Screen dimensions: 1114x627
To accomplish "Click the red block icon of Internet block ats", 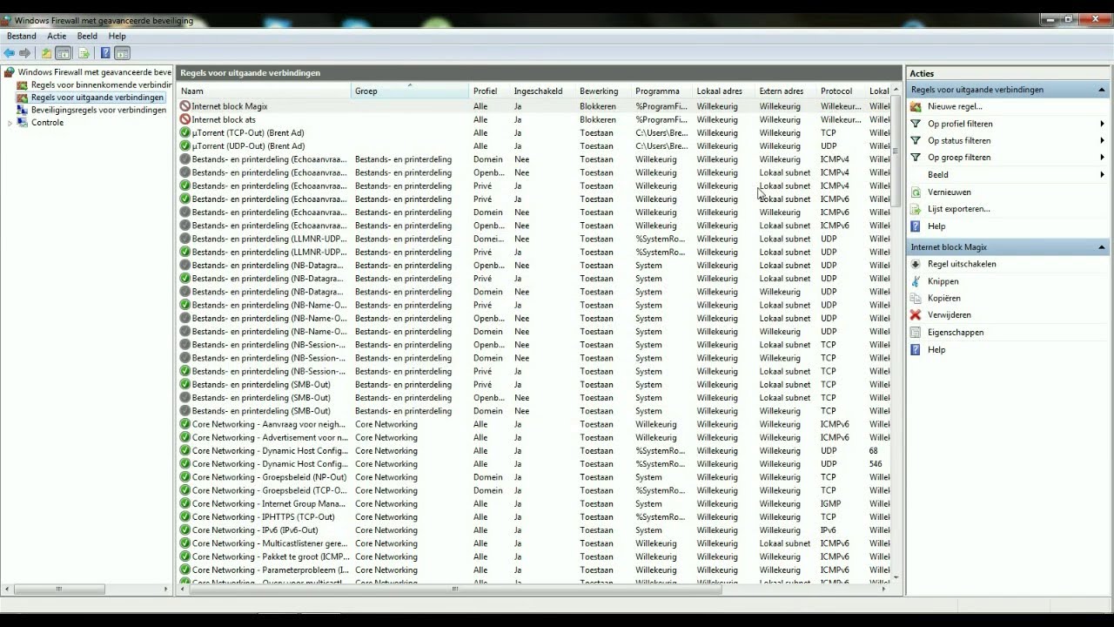I will point(185,119).
